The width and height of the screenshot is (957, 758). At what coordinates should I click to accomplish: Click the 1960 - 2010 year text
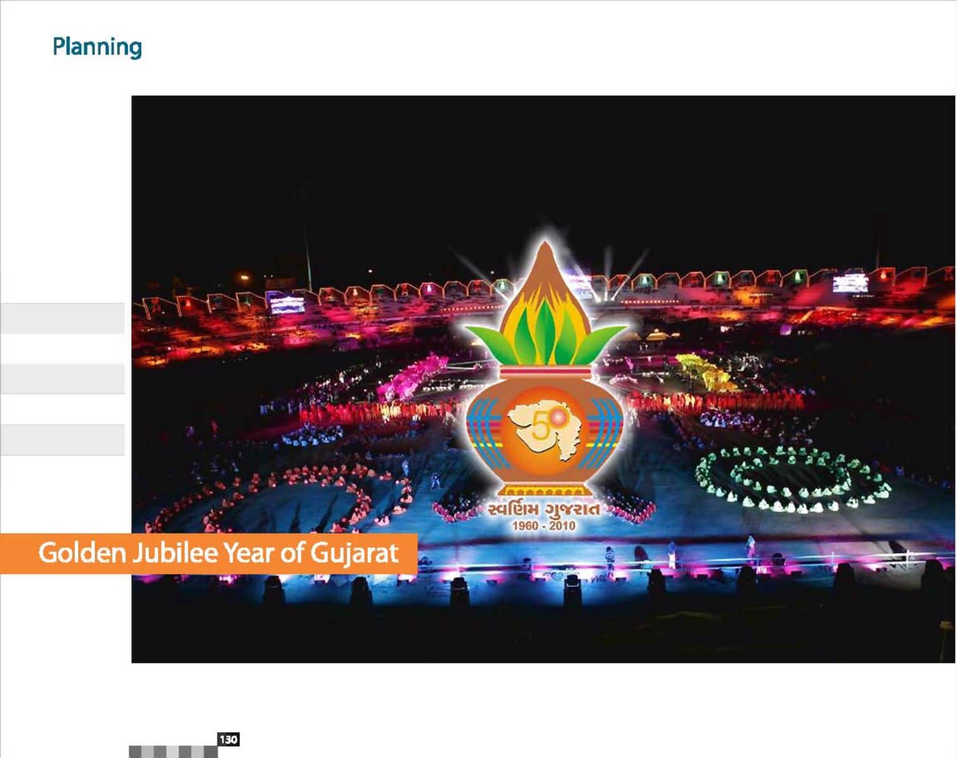pyautogui.click(x=544, y=526)
